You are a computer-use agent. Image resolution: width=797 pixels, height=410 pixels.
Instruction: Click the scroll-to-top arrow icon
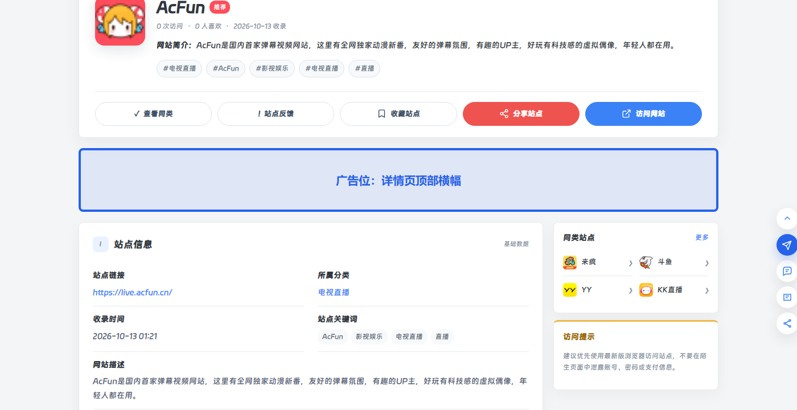click(x=787, y=218)
